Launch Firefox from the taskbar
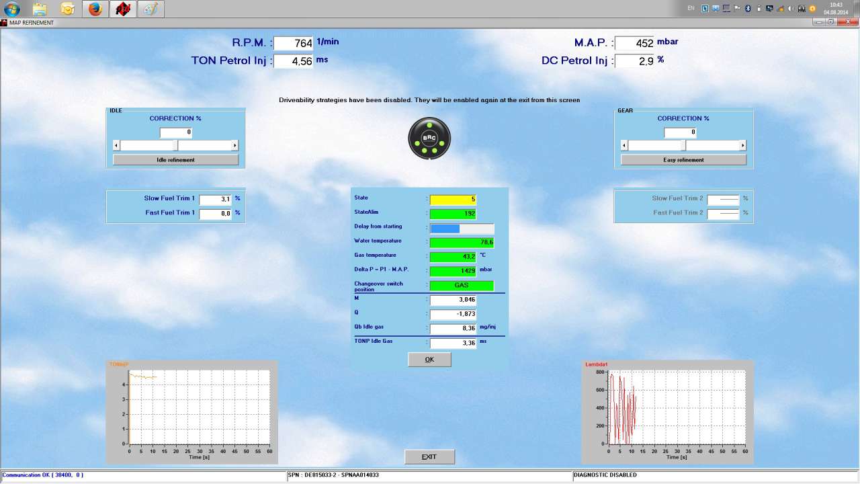Viewport: 860px width, 484px height. point(95,9)
